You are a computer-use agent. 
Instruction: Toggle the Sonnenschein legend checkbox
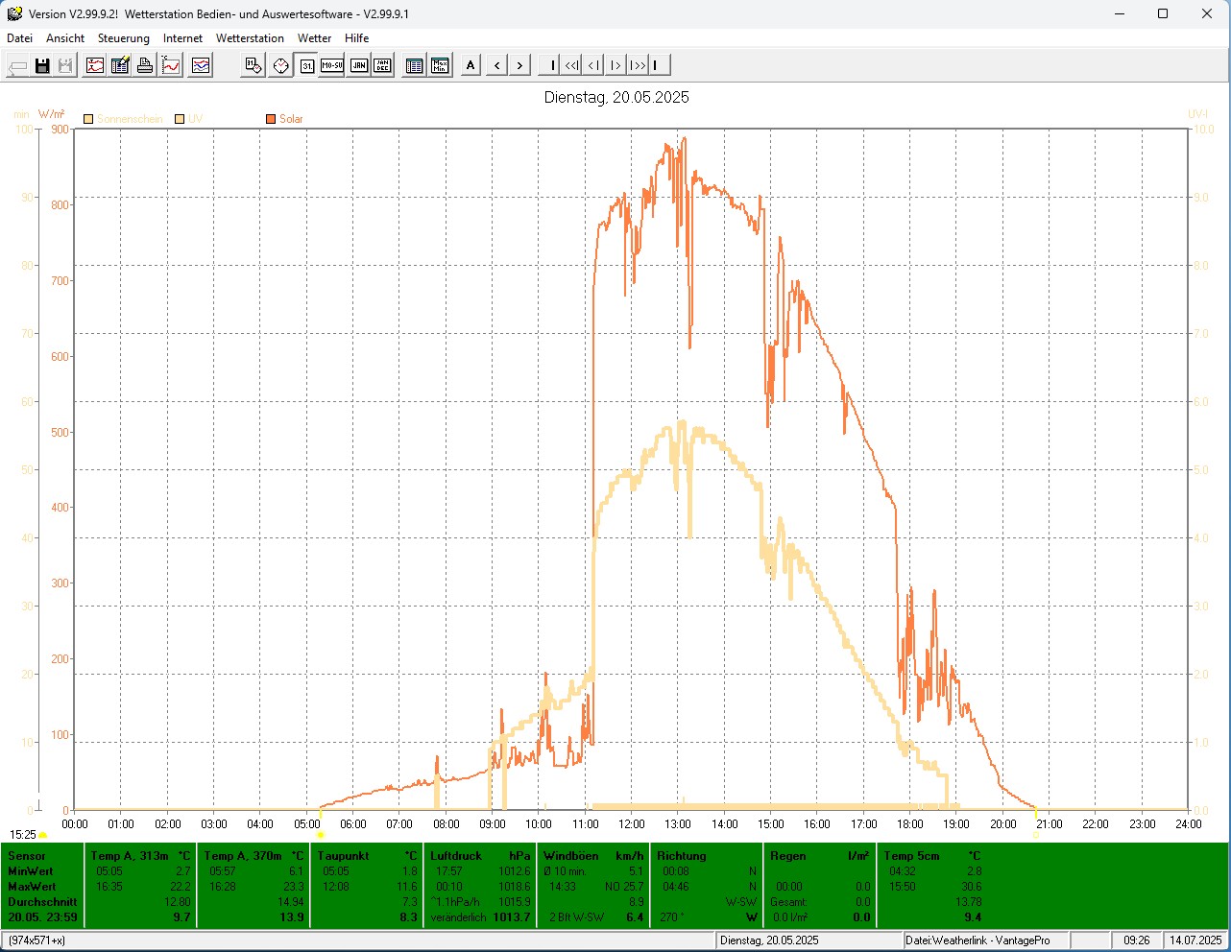pos(88,119)
